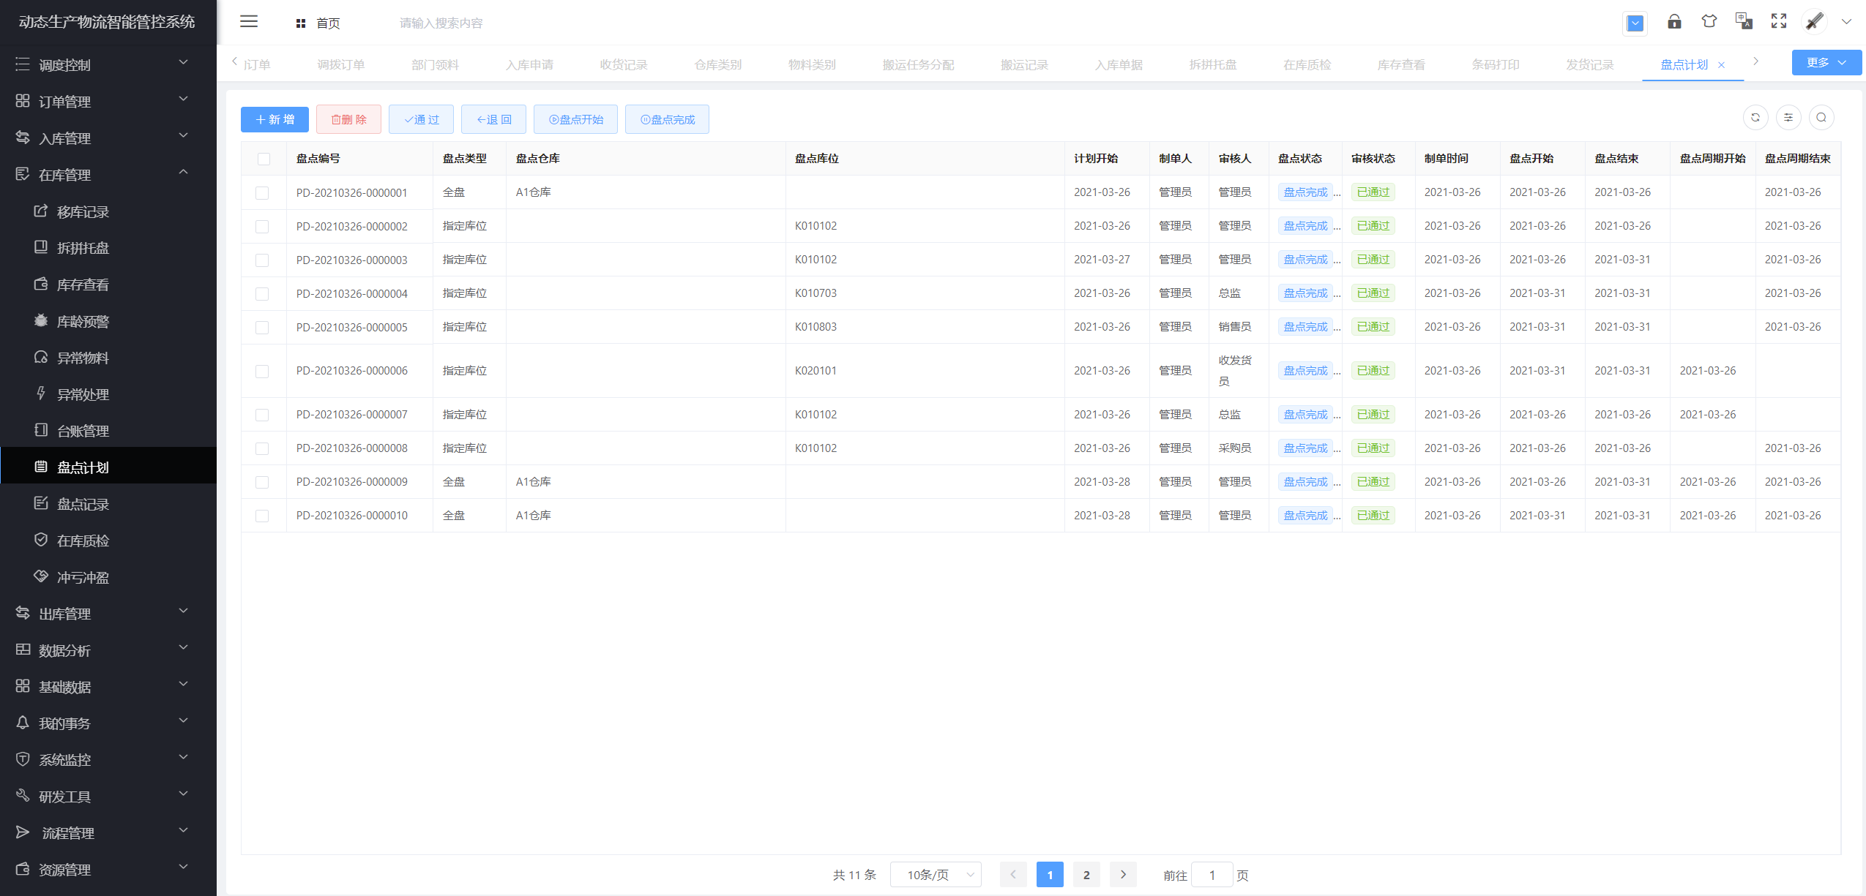Go to page 2 in pagination
1866x896 pixels.
tap(1086, 875)
